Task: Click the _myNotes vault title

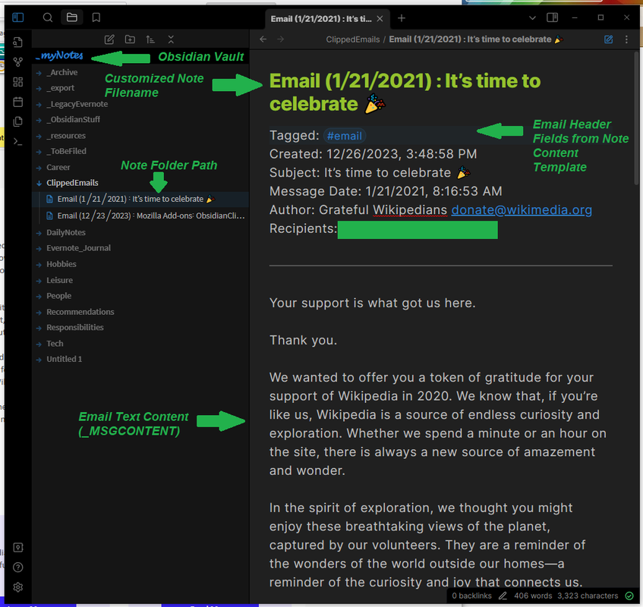Action: click(x=59, y=55)
